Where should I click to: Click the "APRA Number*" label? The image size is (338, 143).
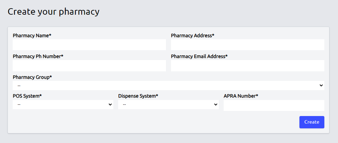click(x=241, y=96)
